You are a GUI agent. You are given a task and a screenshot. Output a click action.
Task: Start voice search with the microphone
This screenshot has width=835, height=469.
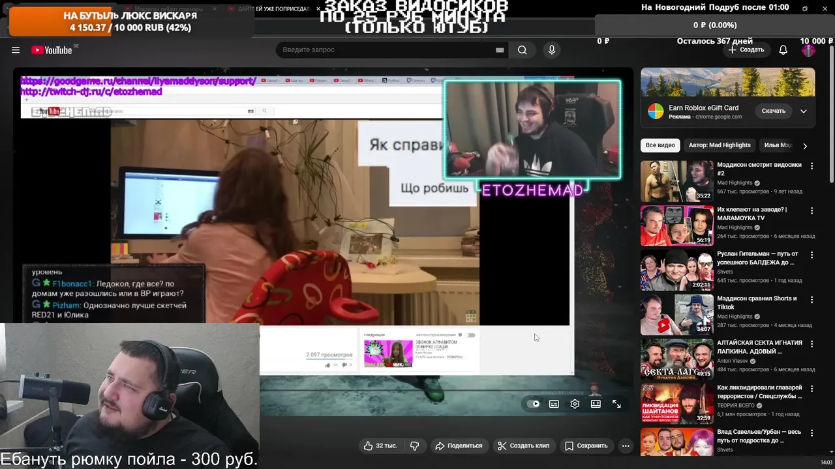552,50
